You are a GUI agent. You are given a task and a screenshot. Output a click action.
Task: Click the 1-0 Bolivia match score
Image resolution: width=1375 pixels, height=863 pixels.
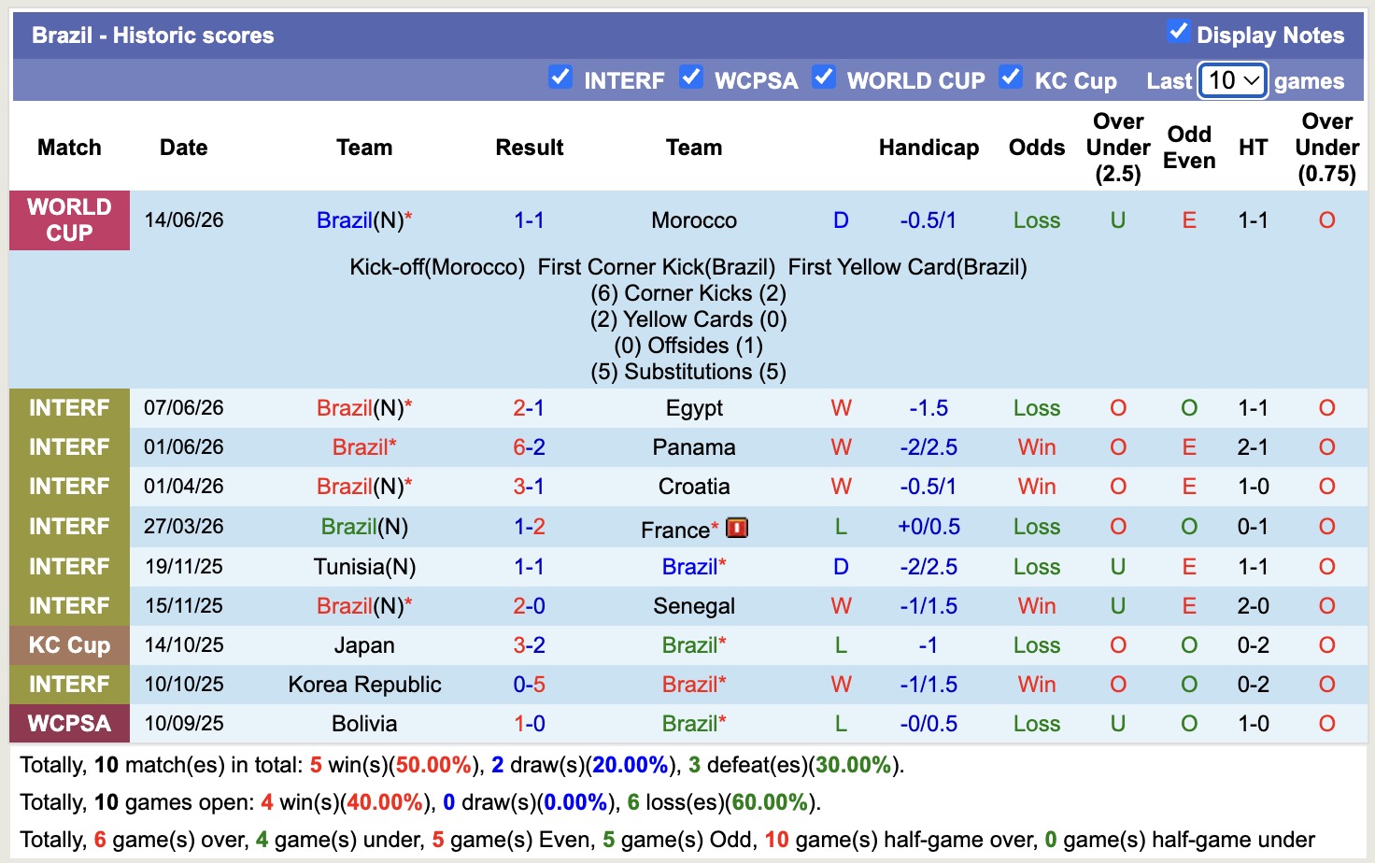point(529,724)
